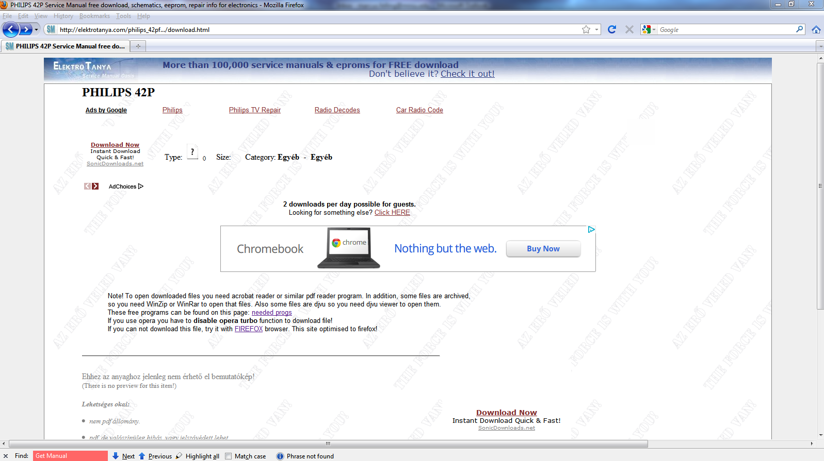Open the View menu
This screenshot has width=824, height=461.
pos(41,16)
